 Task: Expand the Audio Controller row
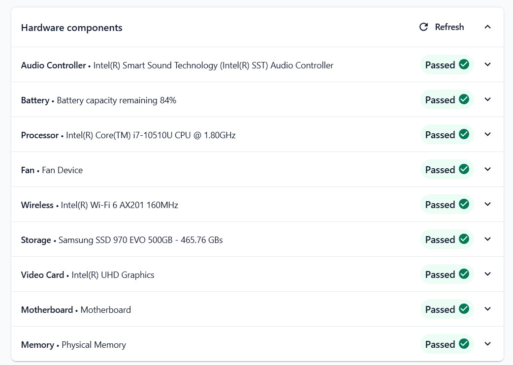click(x=487, y=65)
